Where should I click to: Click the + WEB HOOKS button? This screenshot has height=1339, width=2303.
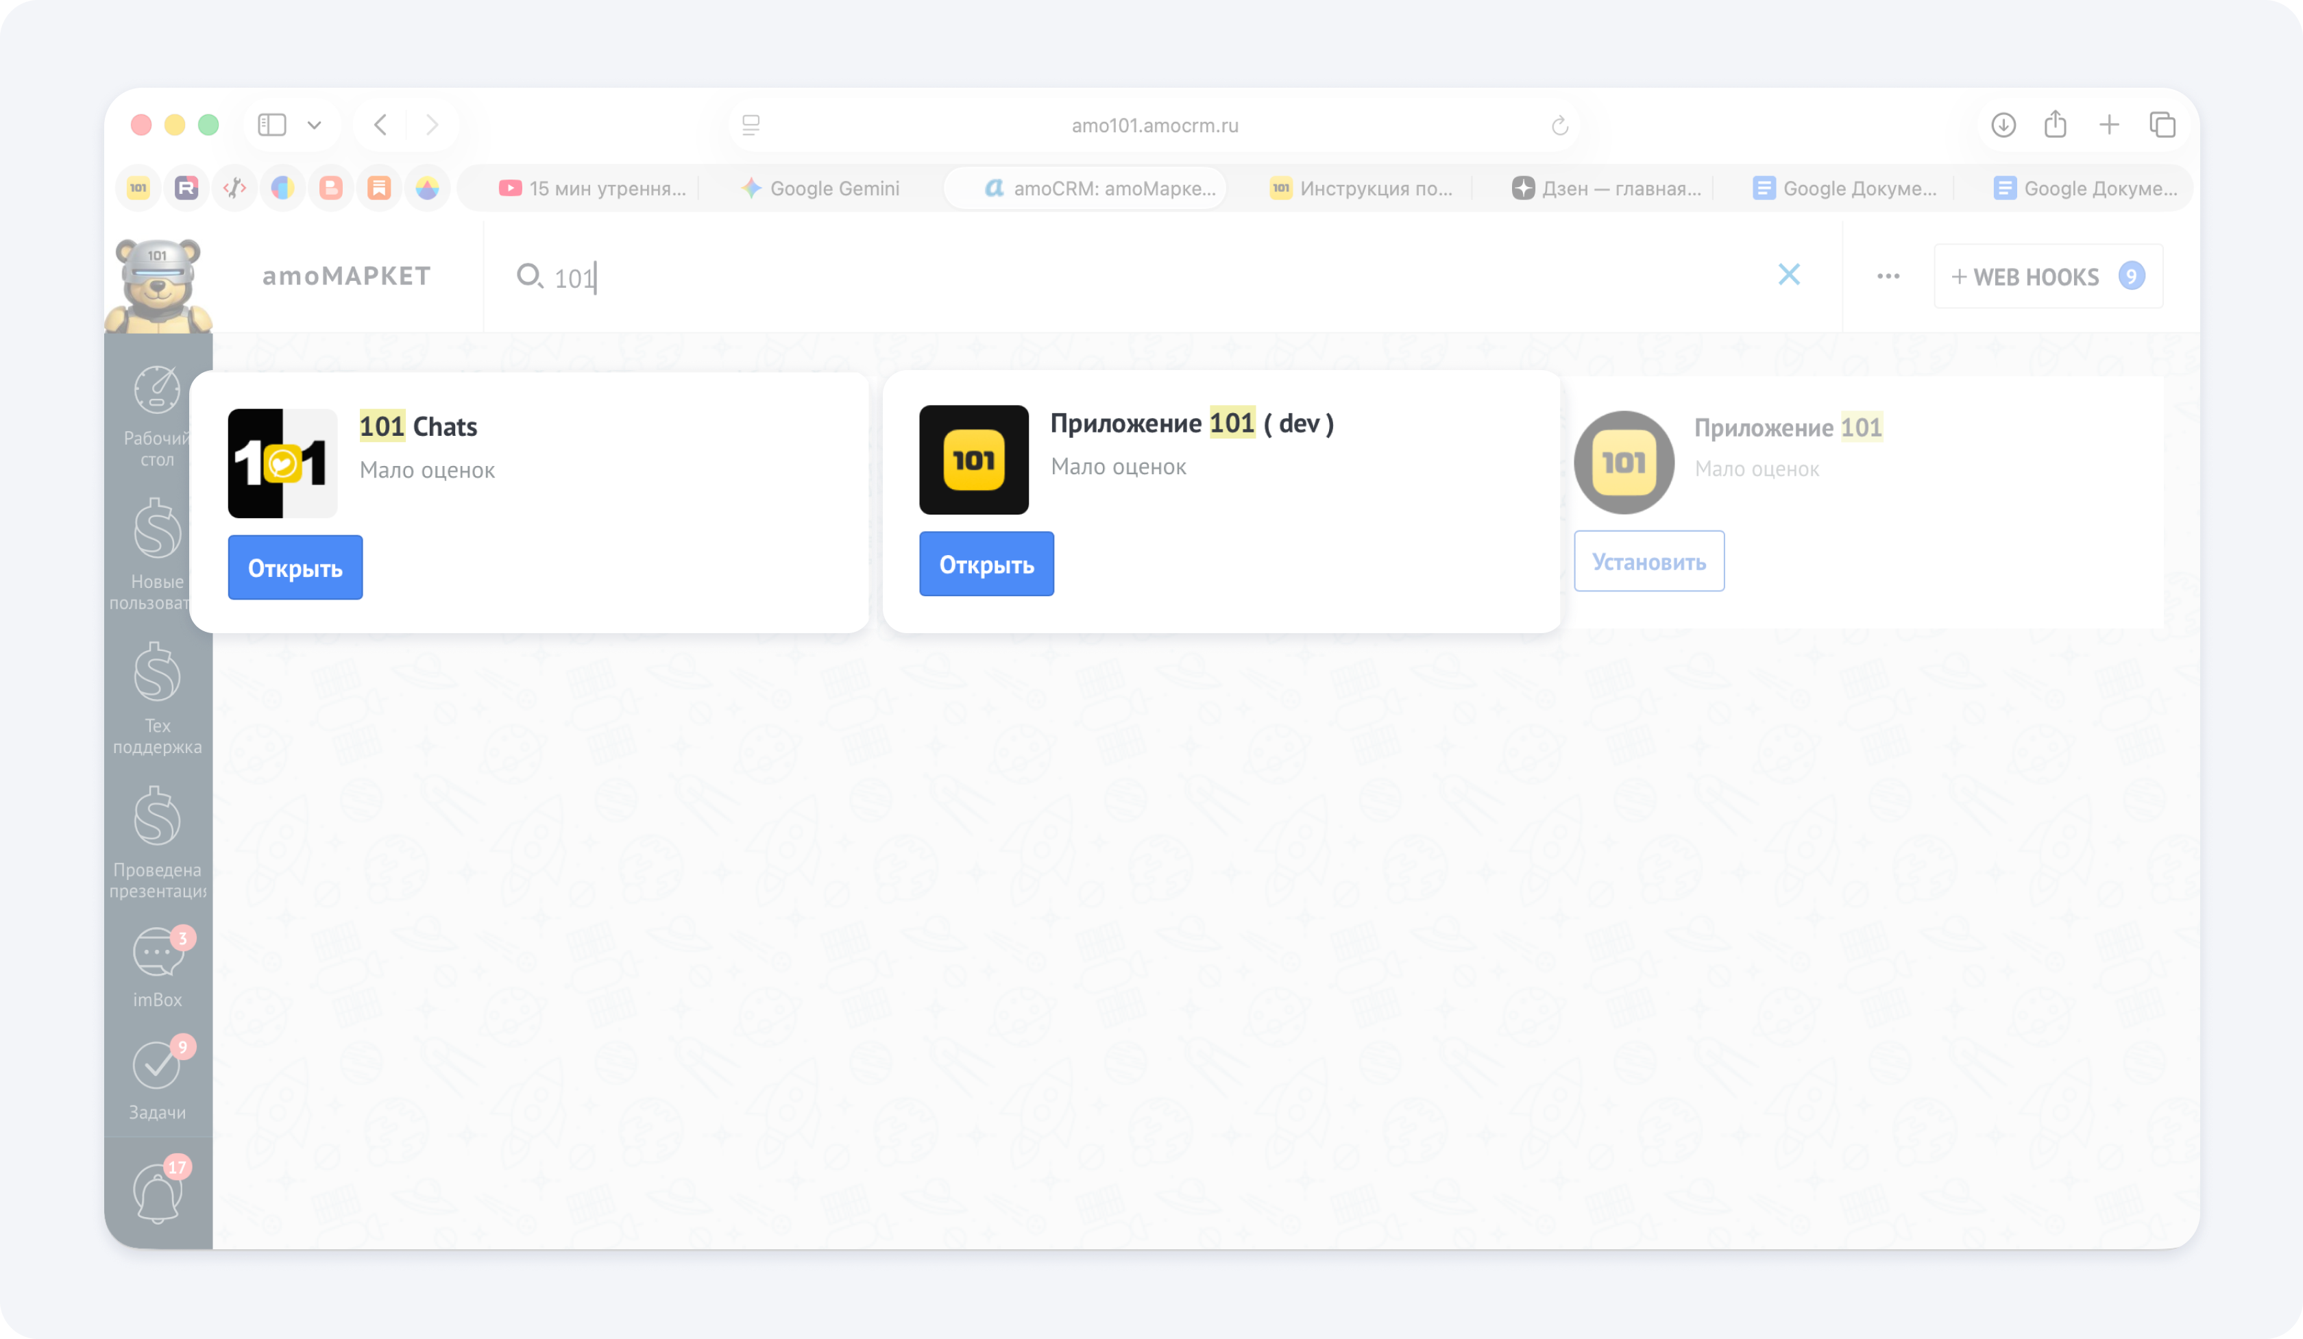coord(2047,276)
